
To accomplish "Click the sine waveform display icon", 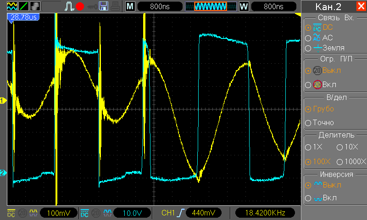I will coord(12,6).
